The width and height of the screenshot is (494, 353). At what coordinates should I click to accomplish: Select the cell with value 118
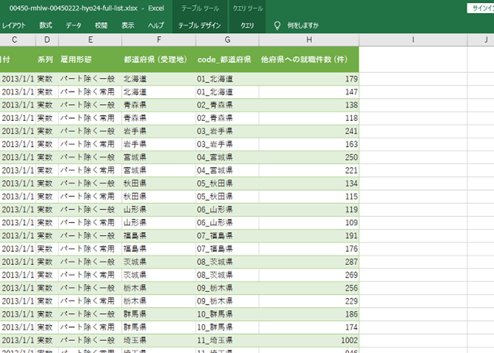[x=309, y=118]
